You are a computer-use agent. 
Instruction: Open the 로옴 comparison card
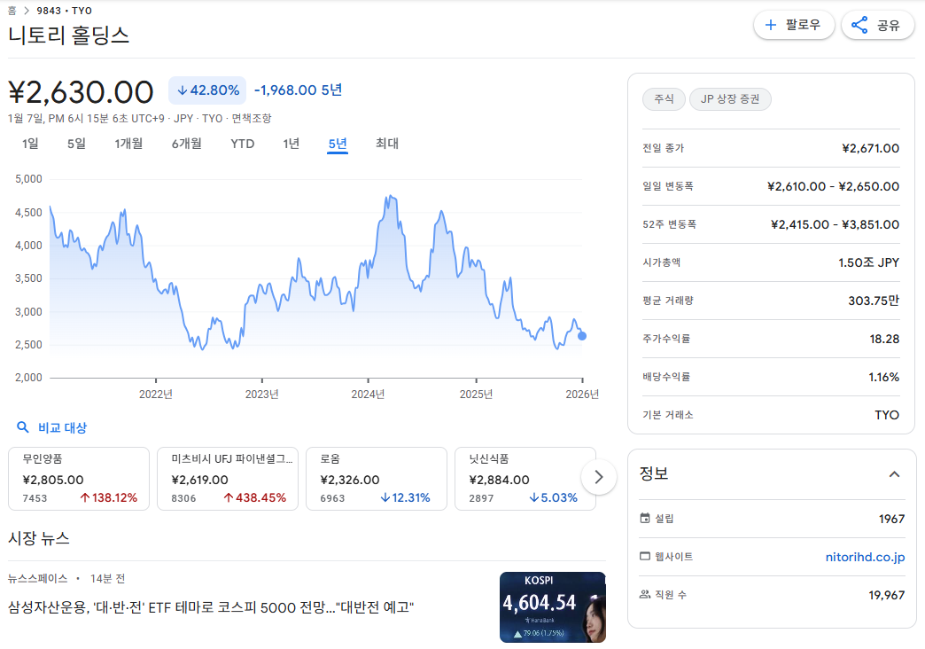(377, 479)
